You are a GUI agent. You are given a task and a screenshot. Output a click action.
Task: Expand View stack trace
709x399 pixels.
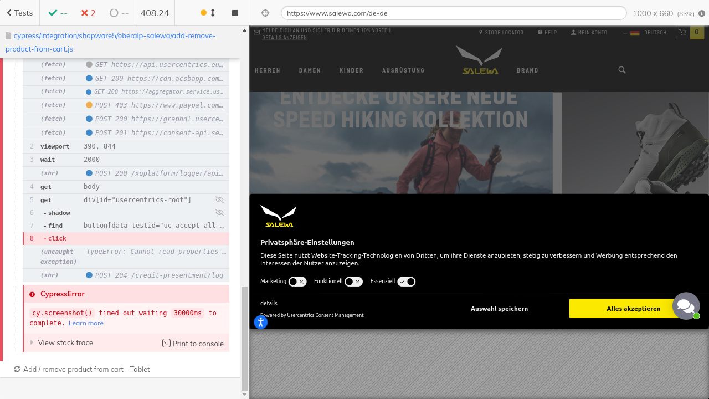pos(65,343)
